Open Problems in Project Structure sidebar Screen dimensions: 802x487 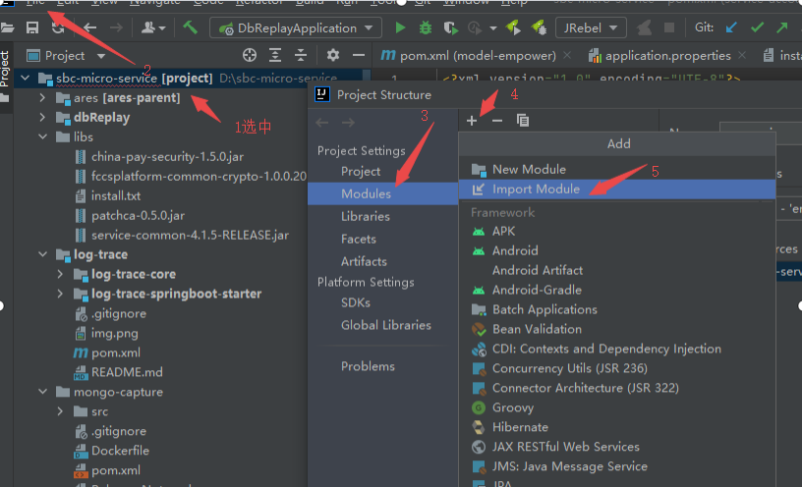pyautogui.click(x=368, y=366)
